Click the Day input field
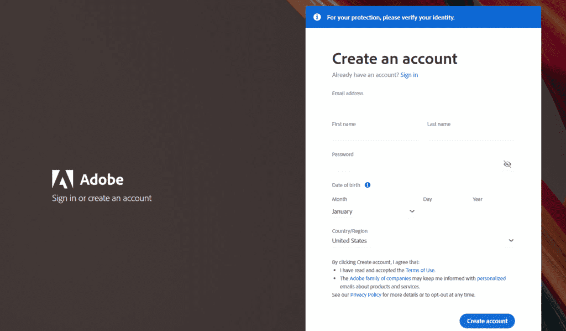 pyautogui.click(x=442, y=211)
